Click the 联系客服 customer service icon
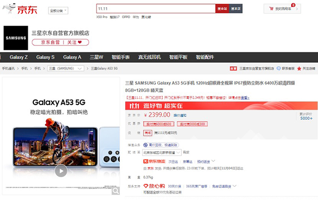 pos(279,68)
